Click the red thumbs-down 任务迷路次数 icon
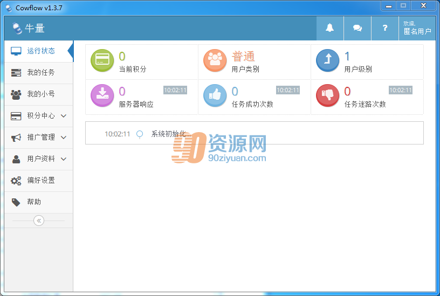This screenshot has height=296, width=440. [327, 95]
